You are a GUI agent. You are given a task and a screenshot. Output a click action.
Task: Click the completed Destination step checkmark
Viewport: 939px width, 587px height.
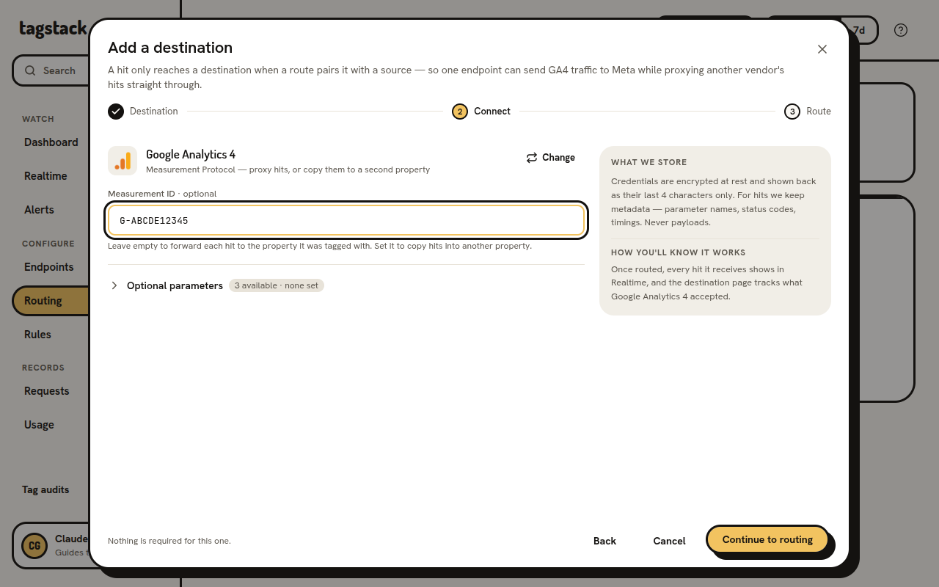116,112
